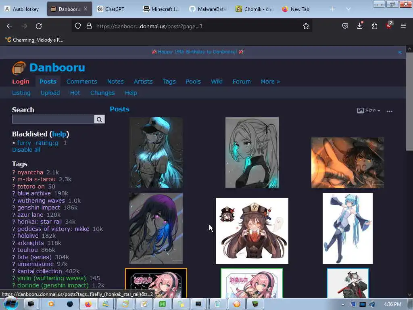Open the Comments section
The image size is (413, 310).
pyautogui.click(x=81, y=82)
